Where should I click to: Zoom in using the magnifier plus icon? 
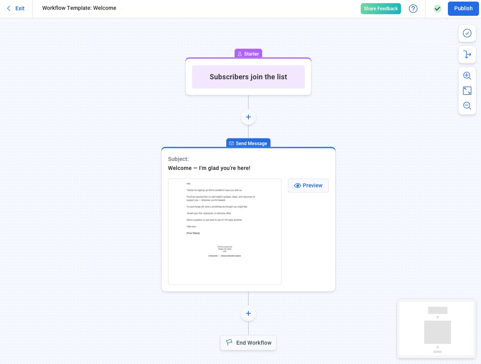[467, 76]
